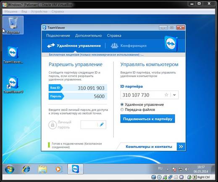Open the Подключение menu in TeamViewer
The height and width of the screenshot is (182, 218).
click(x=58, y=36)
